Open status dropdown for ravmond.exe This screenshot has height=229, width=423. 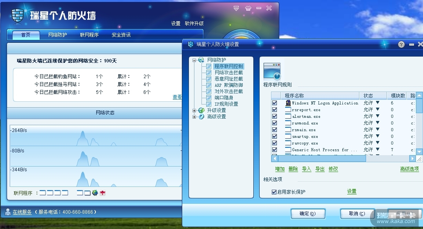(378, 123)
